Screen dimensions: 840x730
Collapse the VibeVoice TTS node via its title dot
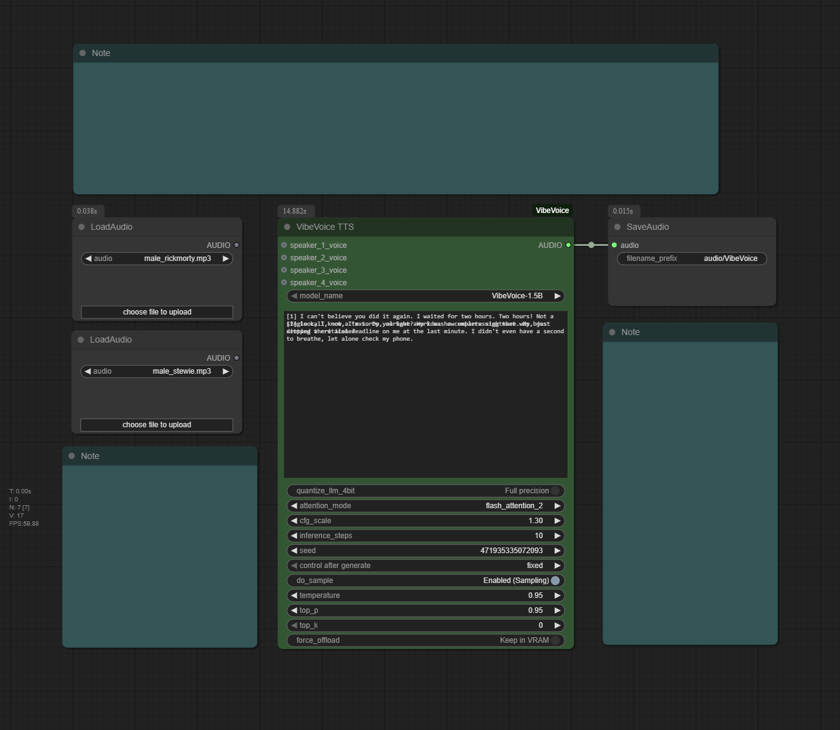coord(288,227)
